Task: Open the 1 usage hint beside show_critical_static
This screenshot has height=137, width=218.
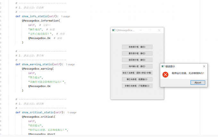Action: 72,112
